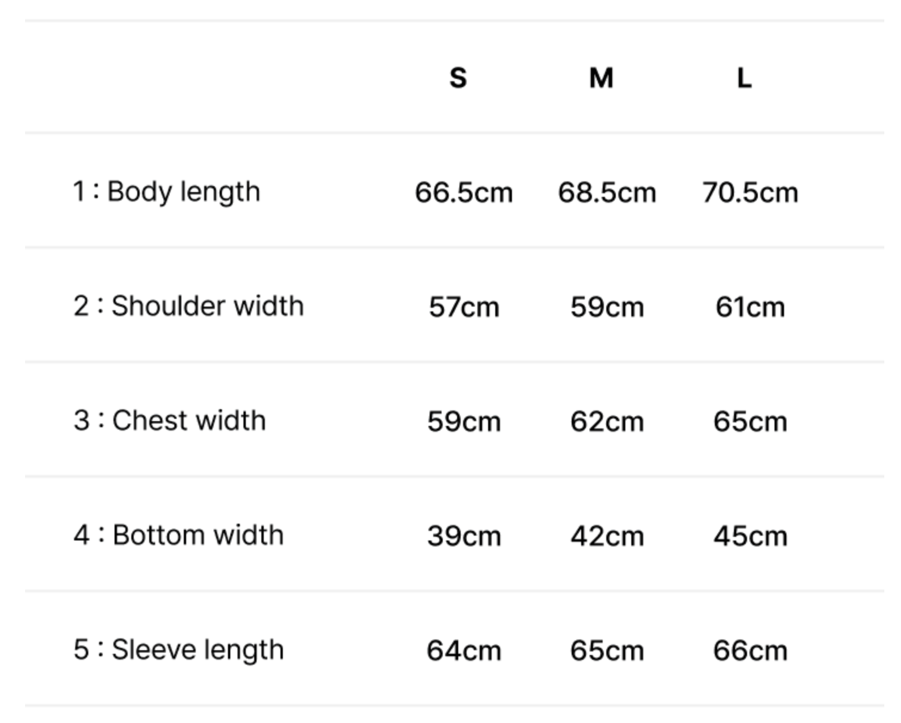901x723 pixels.
Task: Select the Chest width row label
Action: (169, 421)
